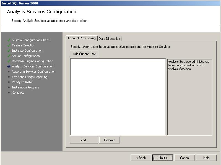This screenshot has width=221, height=165.
Task: Select the Installation Progress step
Action: (25, 87)
